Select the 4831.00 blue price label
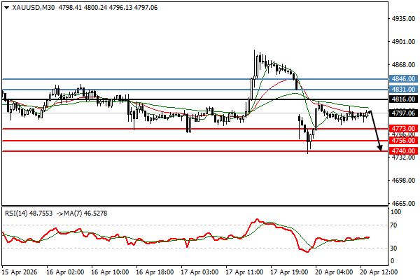This screenshot has width=420, height=280. pyautogui.click(x=404, y=90)
